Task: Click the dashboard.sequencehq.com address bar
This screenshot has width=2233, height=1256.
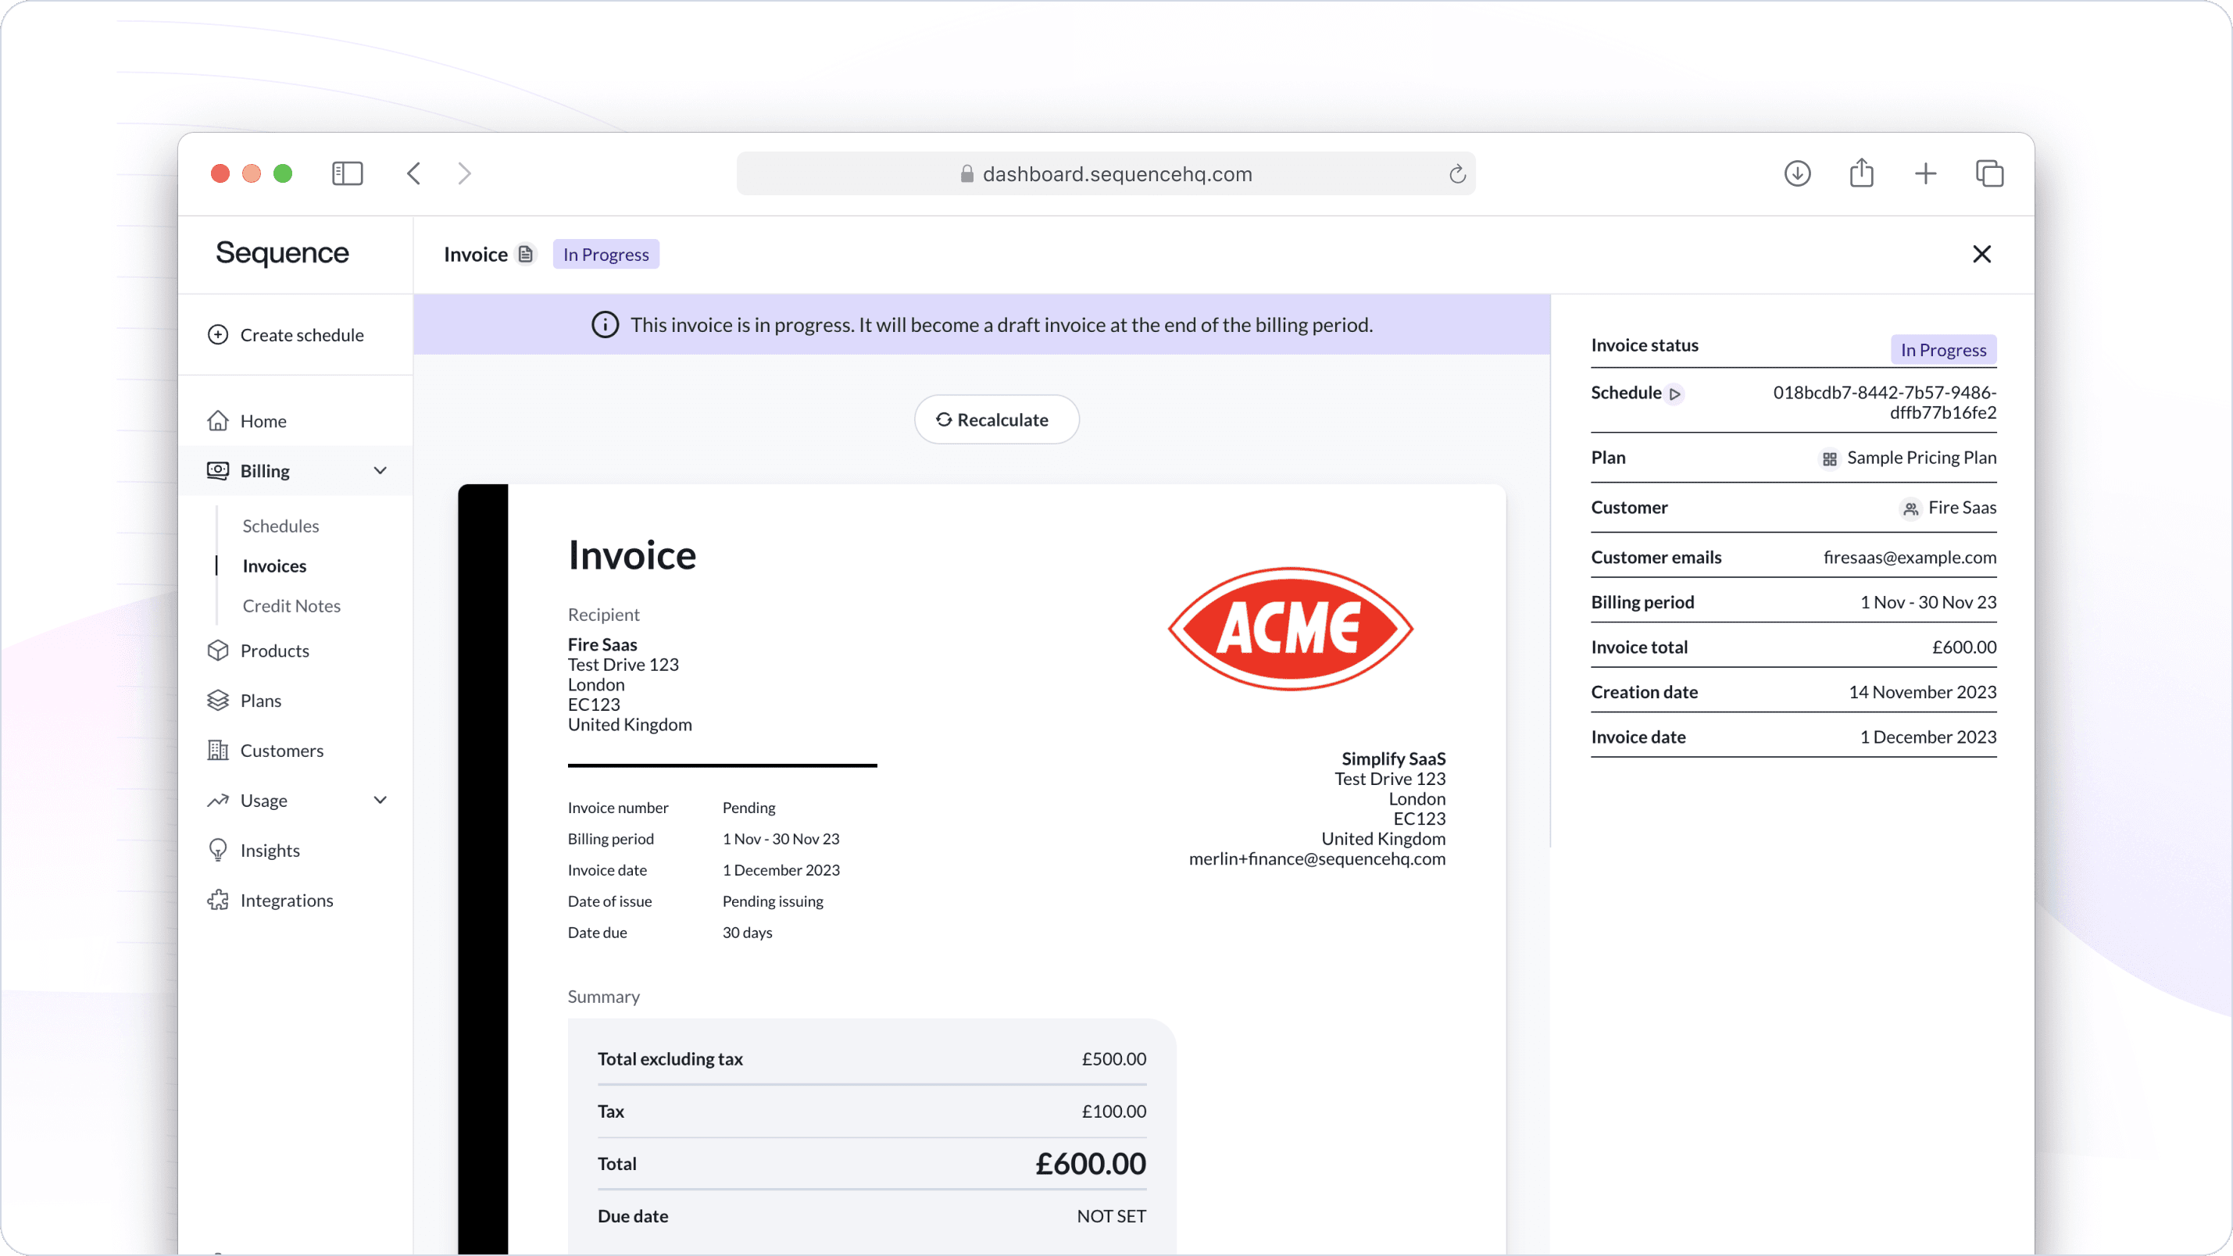Action: click(1116, 174)
